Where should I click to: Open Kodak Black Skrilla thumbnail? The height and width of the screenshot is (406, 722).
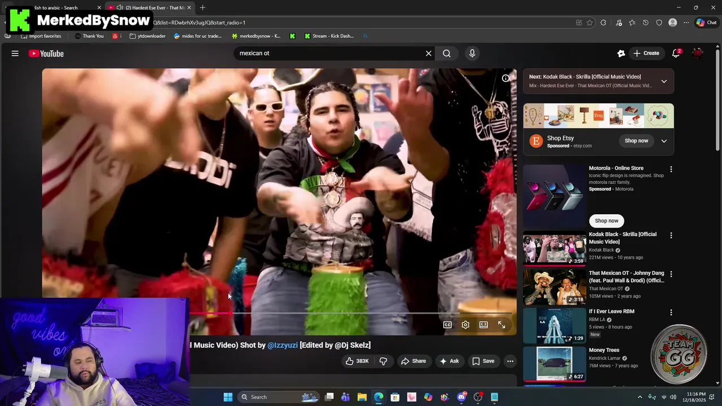coord(554,248)
